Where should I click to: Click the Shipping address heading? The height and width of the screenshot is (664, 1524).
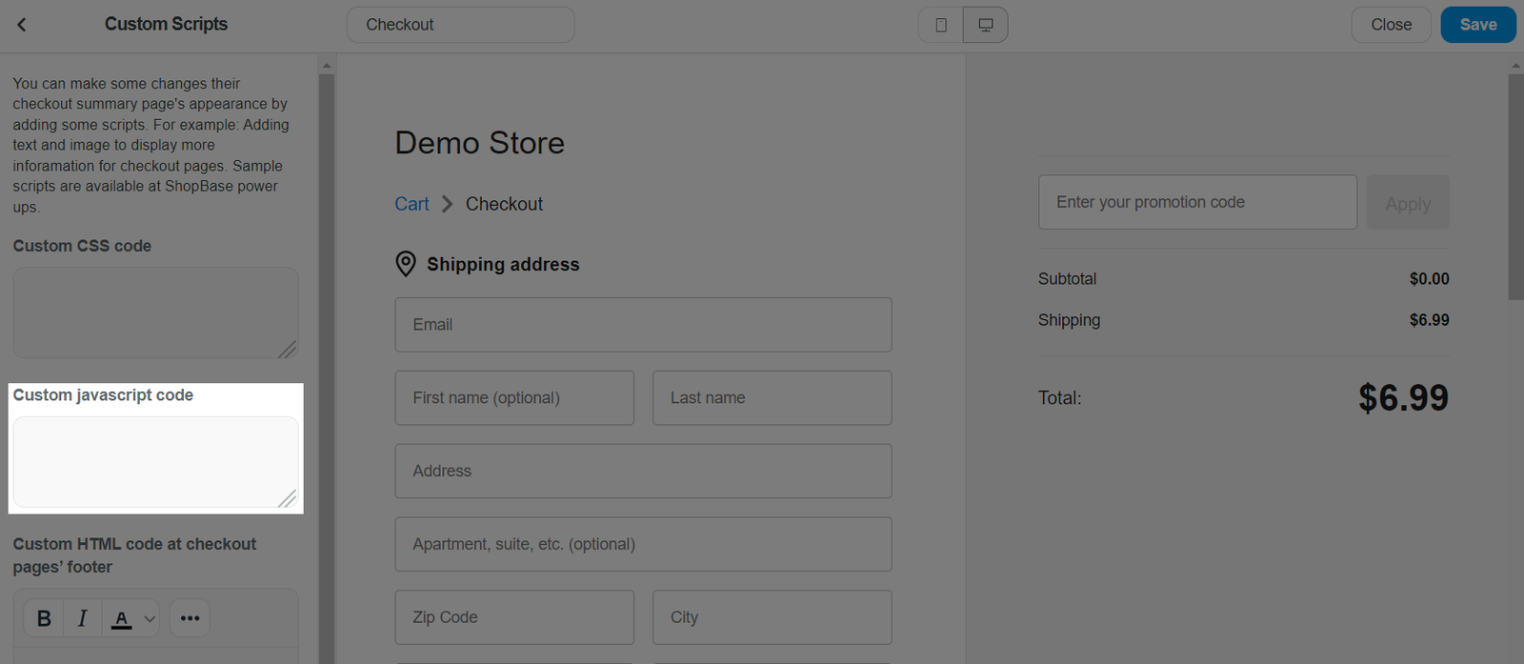click(x=503, y=265)
